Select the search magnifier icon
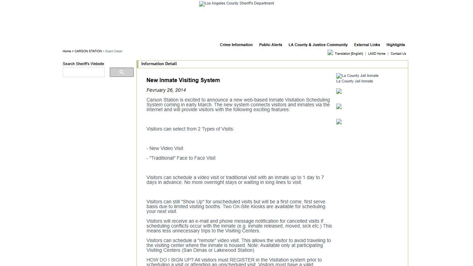 [x=122, y=72]
